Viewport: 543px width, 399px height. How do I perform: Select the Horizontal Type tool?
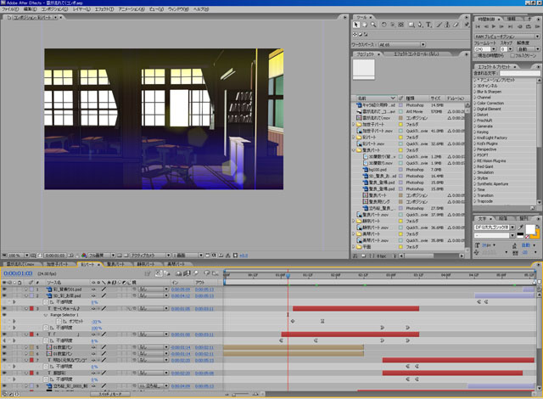pos(428,25)
